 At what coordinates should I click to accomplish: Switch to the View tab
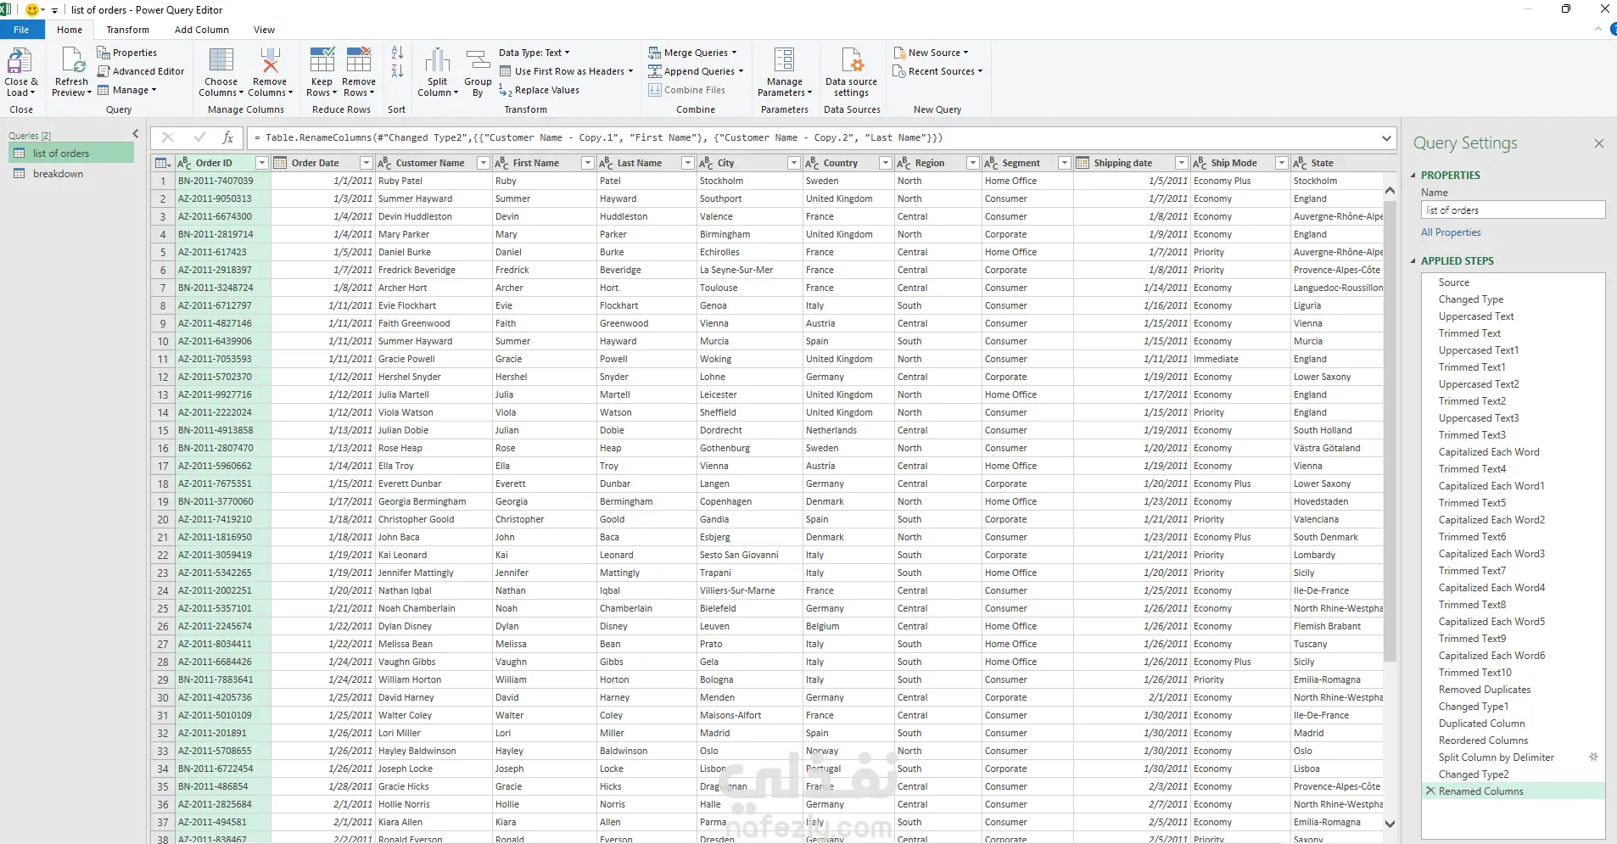coord(264,30)
